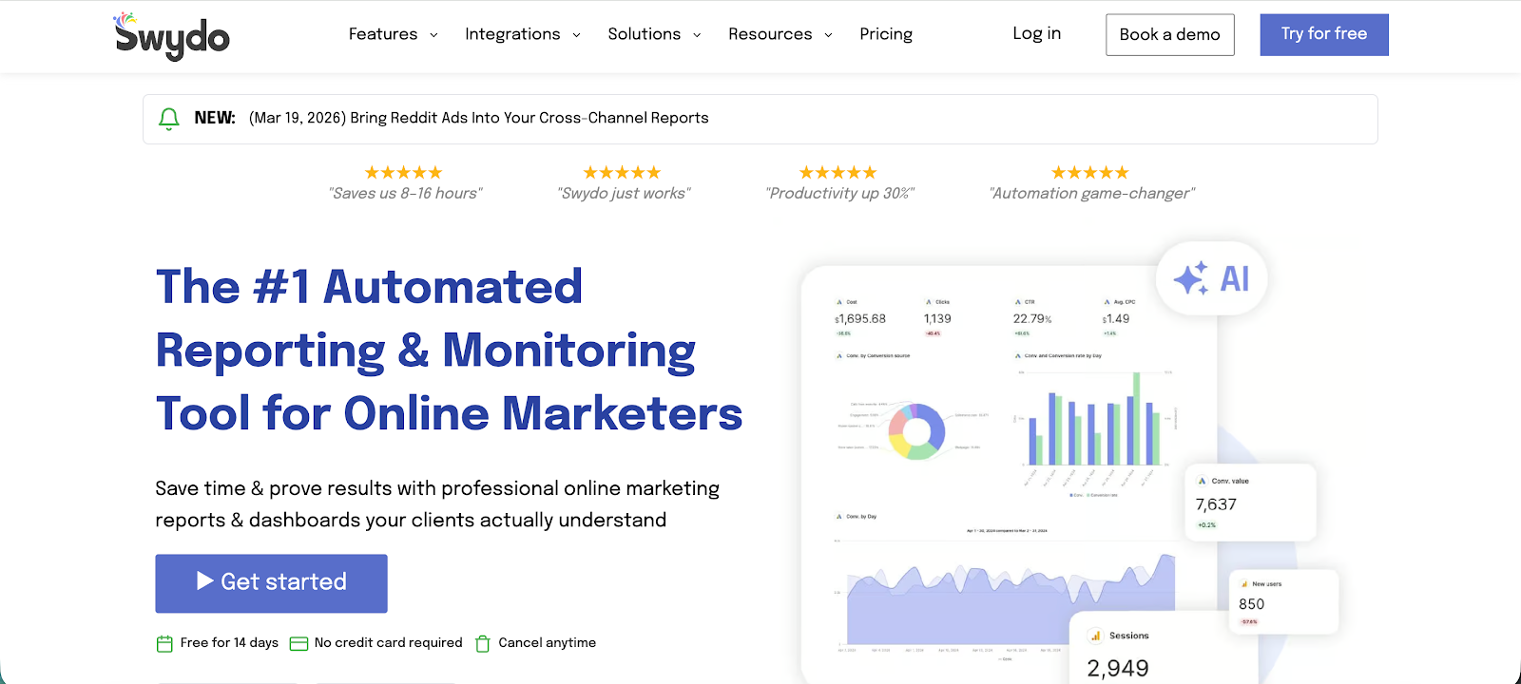Click the Cancel anytime text

click(x=547, y=642)
